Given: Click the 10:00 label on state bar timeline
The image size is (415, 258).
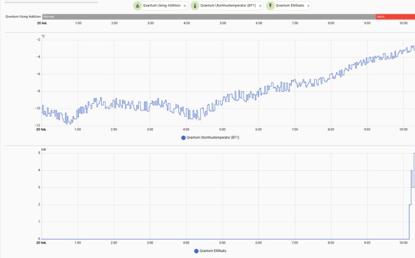Looking at the screenshot, I should tap(403, 23).
